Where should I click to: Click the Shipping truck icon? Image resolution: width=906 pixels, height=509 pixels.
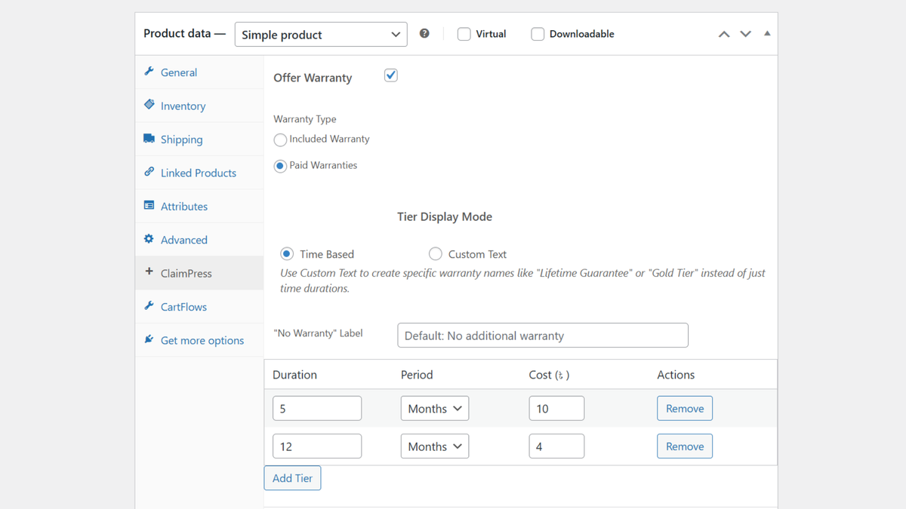coord(149,139)
